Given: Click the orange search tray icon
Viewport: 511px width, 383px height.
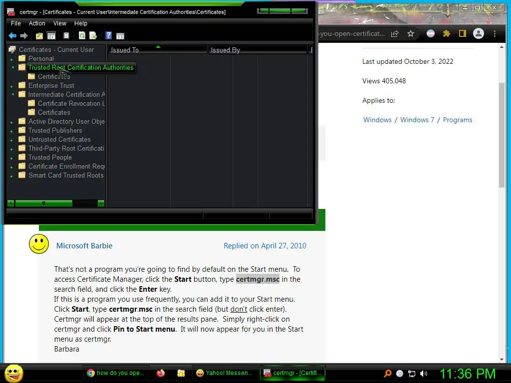Looking at the screenshot, I should [388, 374].
